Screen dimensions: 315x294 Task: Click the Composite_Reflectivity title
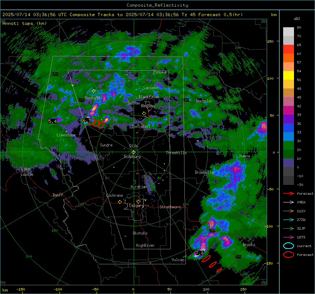click(157, 5)
